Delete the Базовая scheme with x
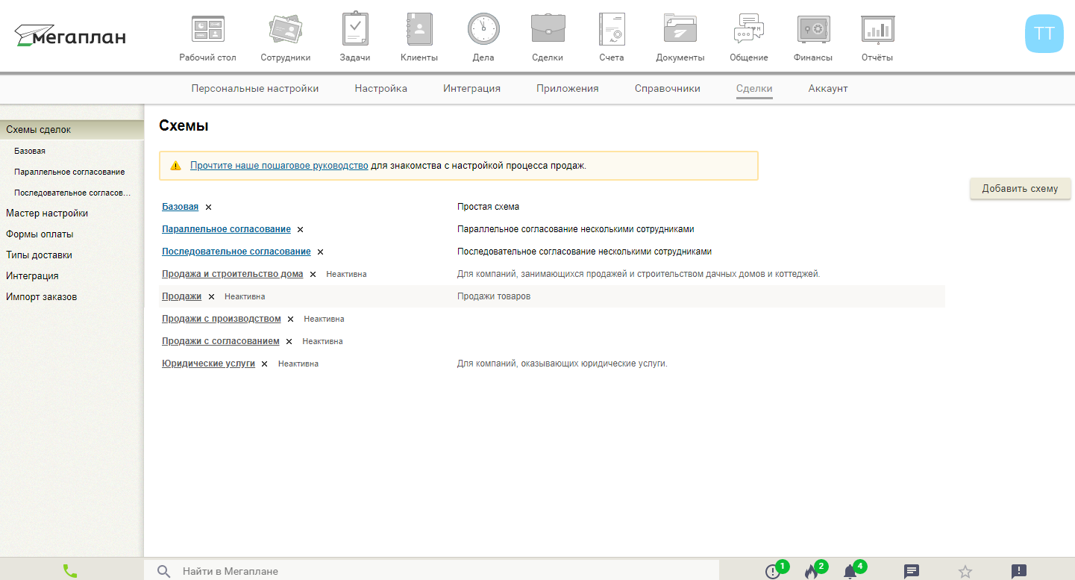 (208, 208)
